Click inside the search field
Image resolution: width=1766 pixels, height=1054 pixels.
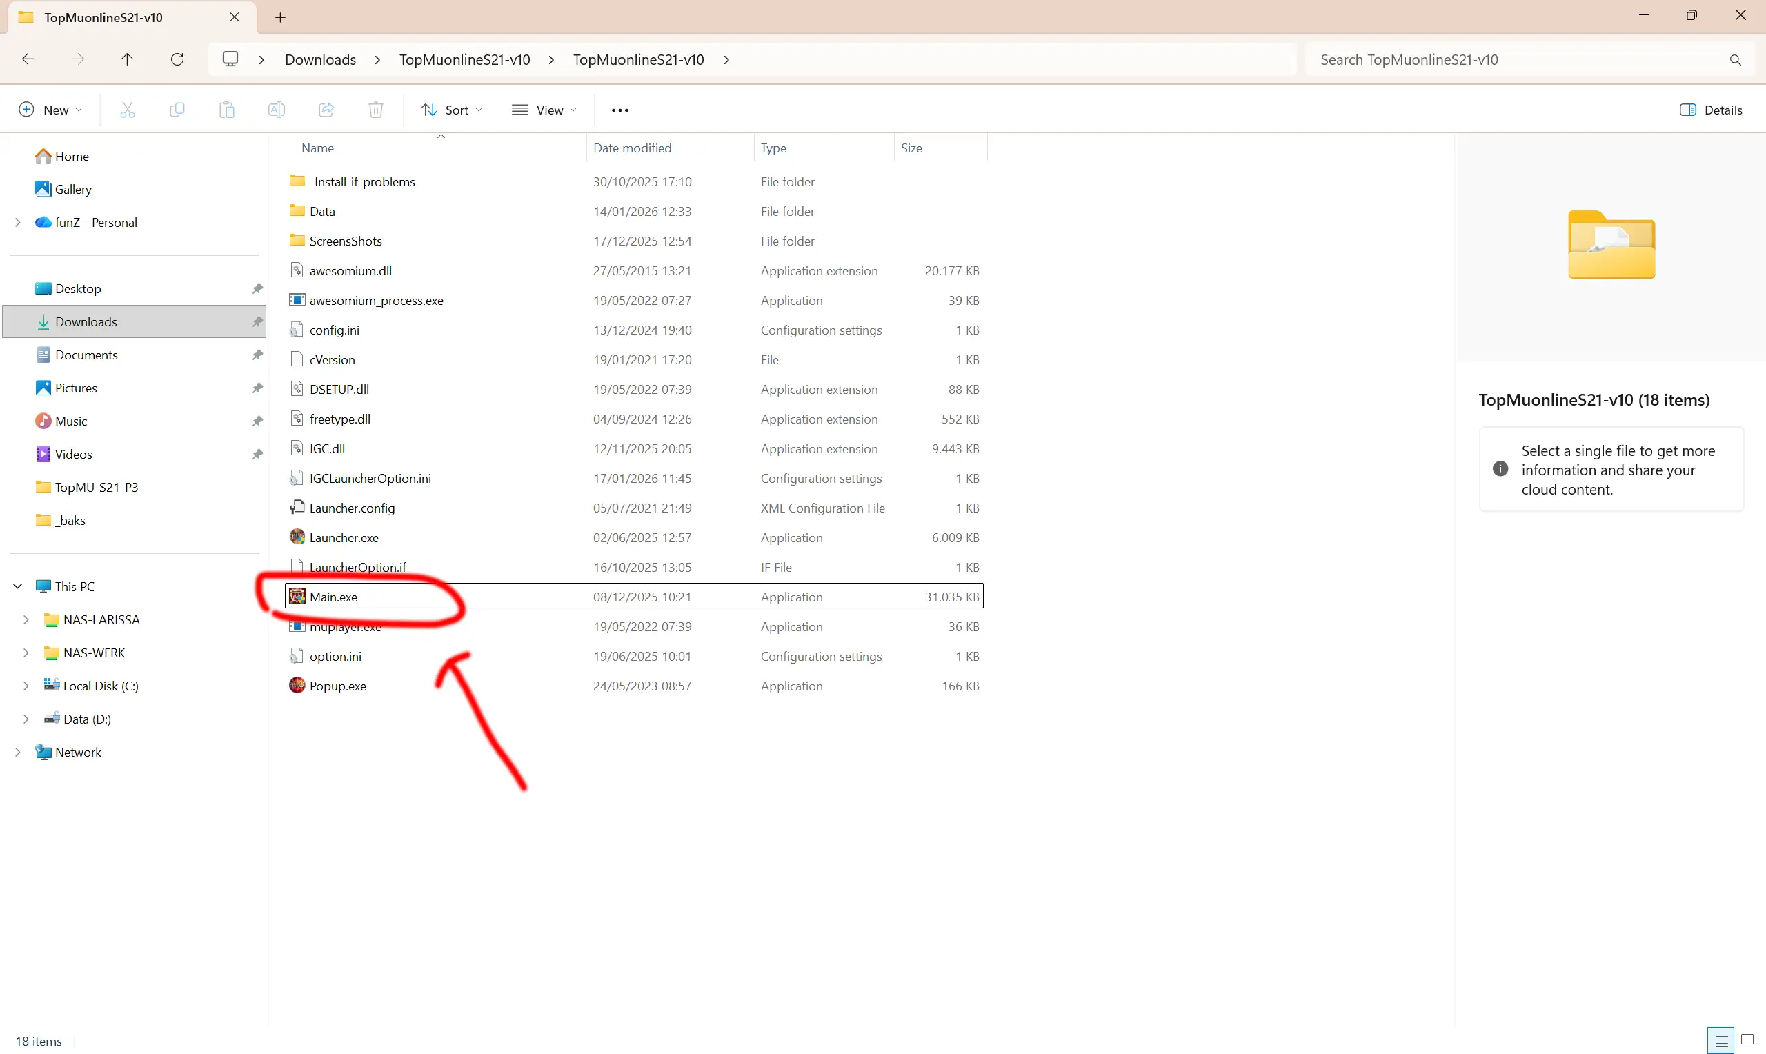point(1491,59)
